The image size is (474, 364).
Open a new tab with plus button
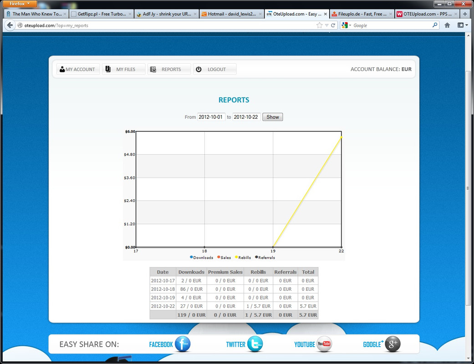click(x=464, y=14)
